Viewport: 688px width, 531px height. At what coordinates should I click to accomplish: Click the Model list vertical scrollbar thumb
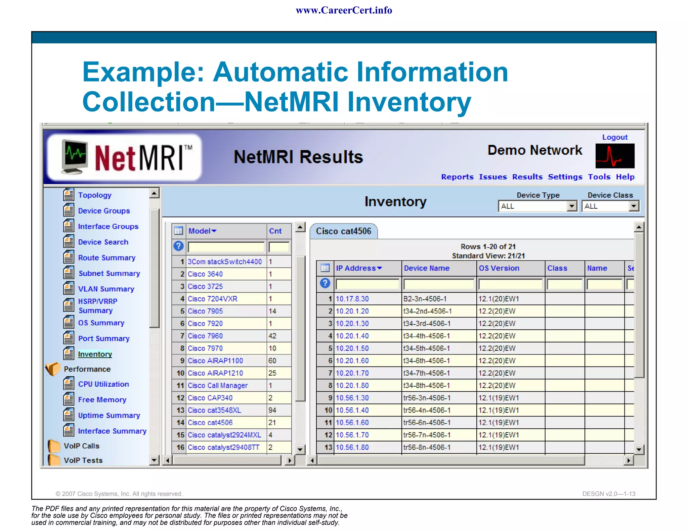pyautogui.click(x=300, y=328)
